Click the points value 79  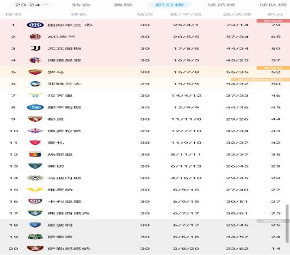[x=275, y=25]
